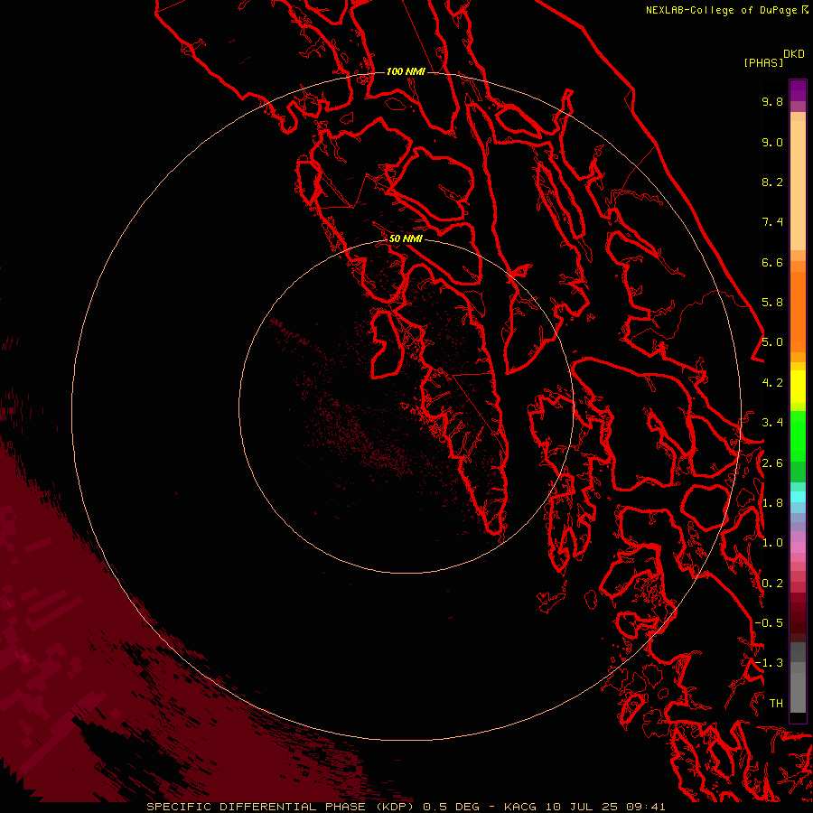This screenshot has width=813, height=813.
Task: Click the SPECIFIC DIFFERENTIAL PHASE title text
Action: click(x=258, y=807)
